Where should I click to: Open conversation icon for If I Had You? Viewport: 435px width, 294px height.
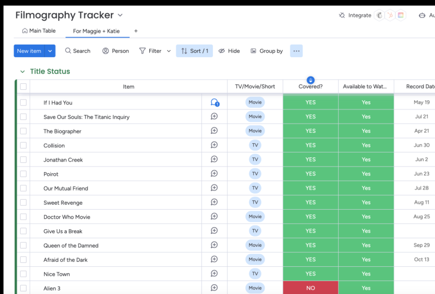(x=215, y=102)
